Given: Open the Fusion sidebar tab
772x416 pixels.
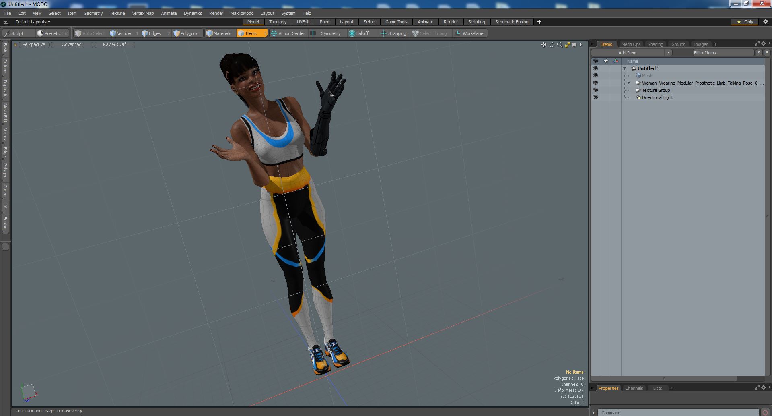Looking at the screenshot, I should click(5, 223).
